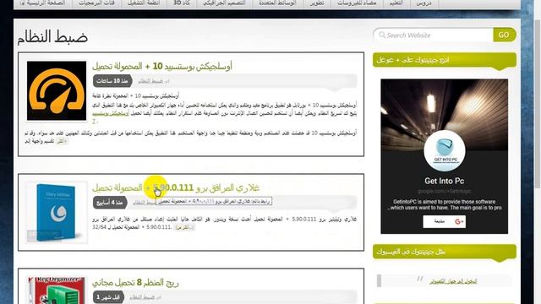
Task: Open the فئات البرمجيات nav menu
Action: 96,3
